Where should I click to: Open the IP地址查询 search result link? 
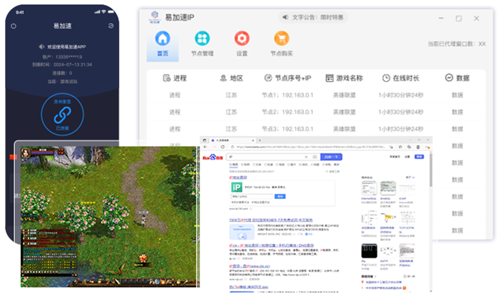tap(238, 177)
